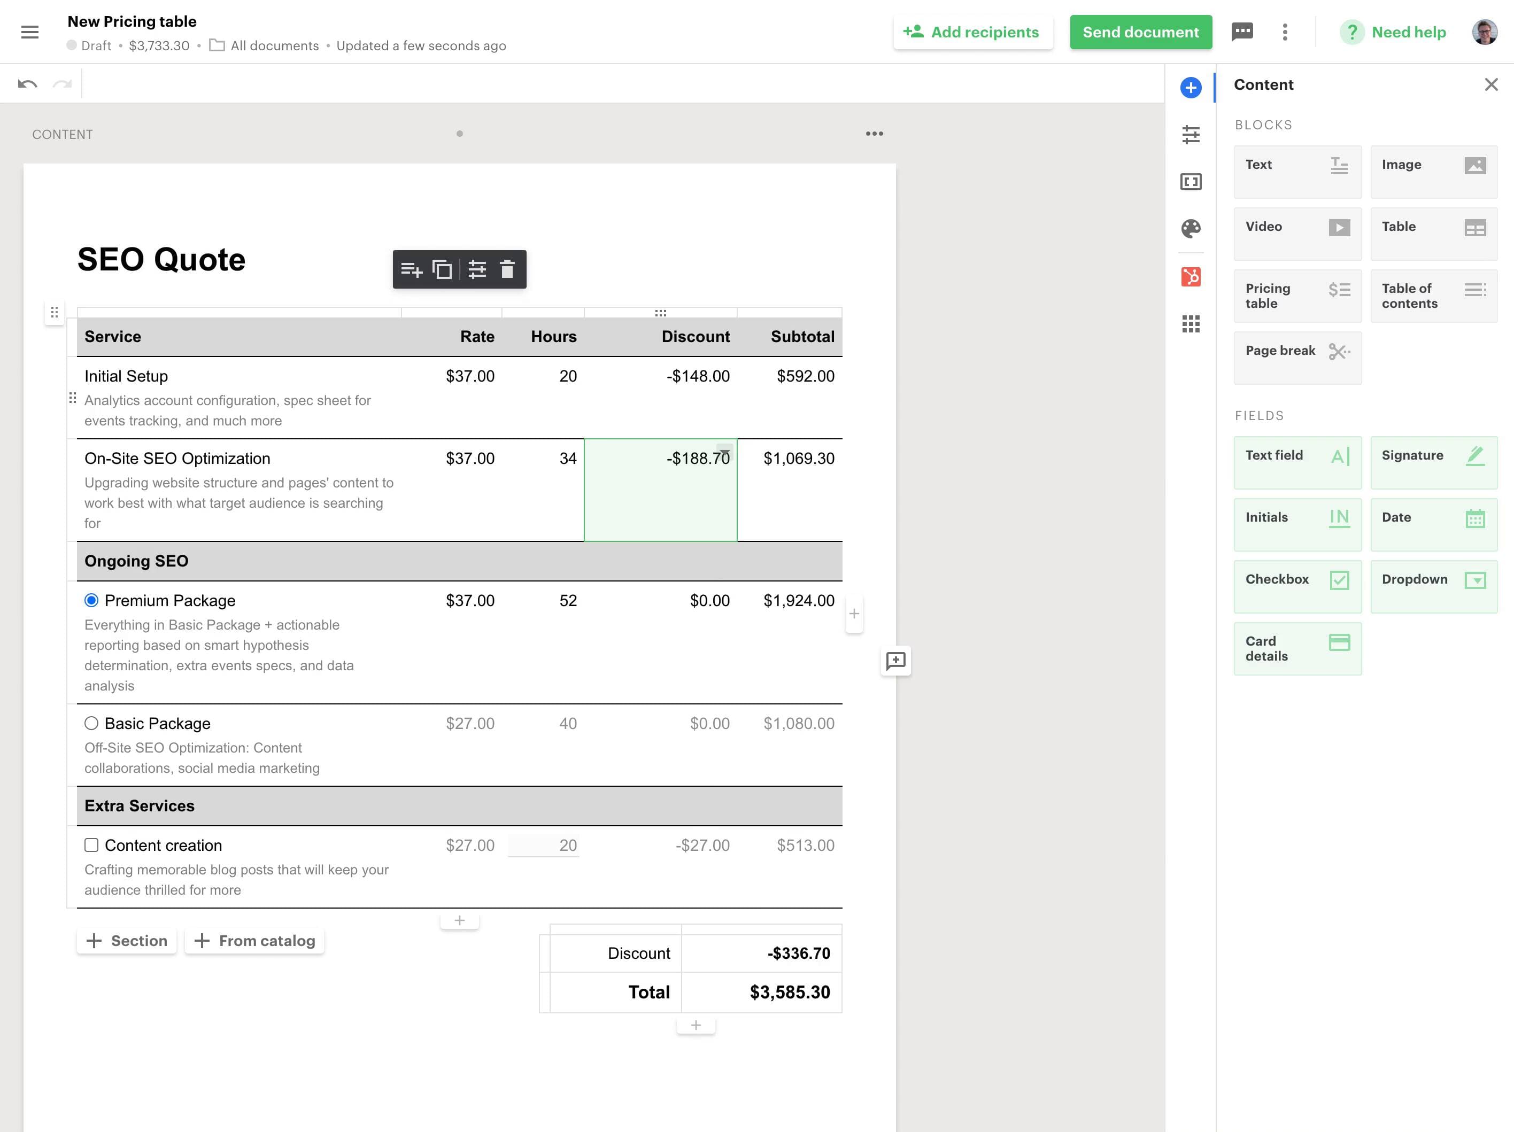Add a new Section to the table
The image size is (1514, 1132).
(127, 940)
